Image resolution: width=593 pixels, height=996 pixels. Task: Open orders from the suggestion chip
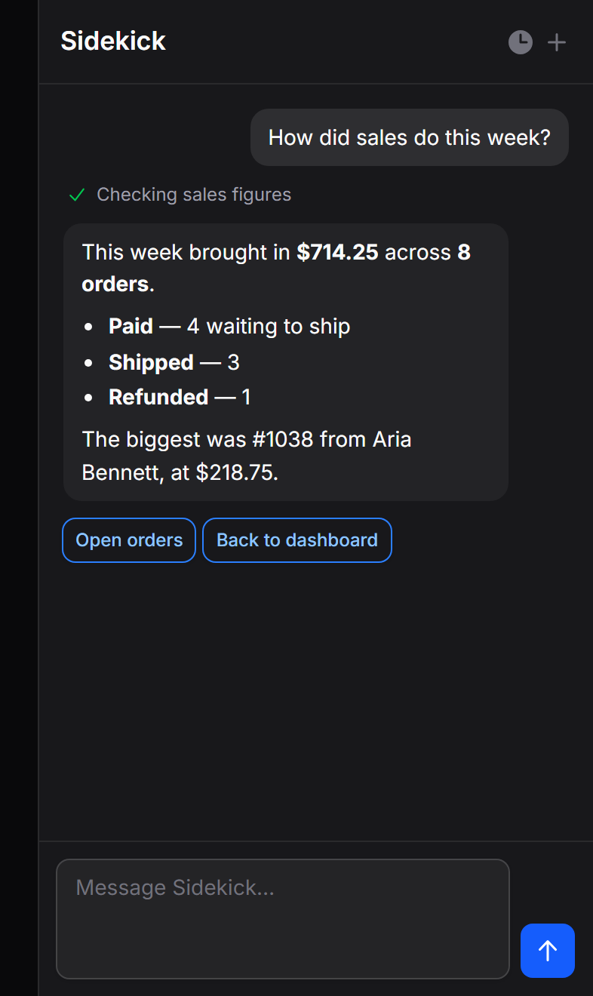129,540
